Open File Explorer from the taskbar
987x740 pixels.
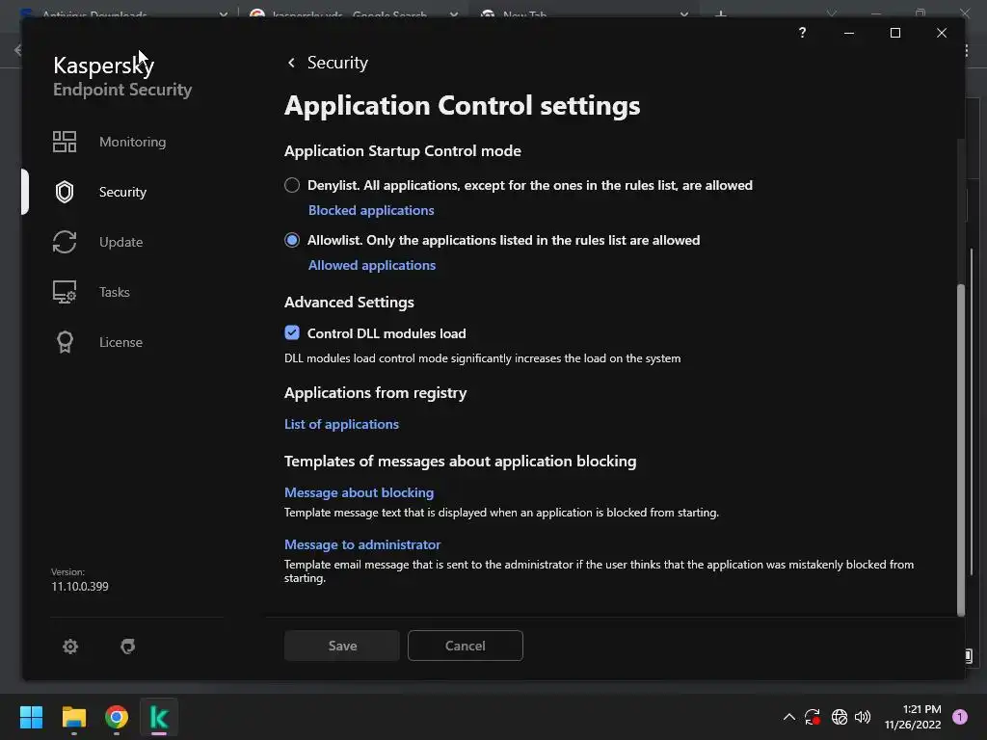(73, 717)
